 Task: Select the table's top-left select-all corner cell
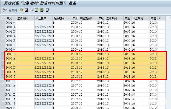point(3,18)
